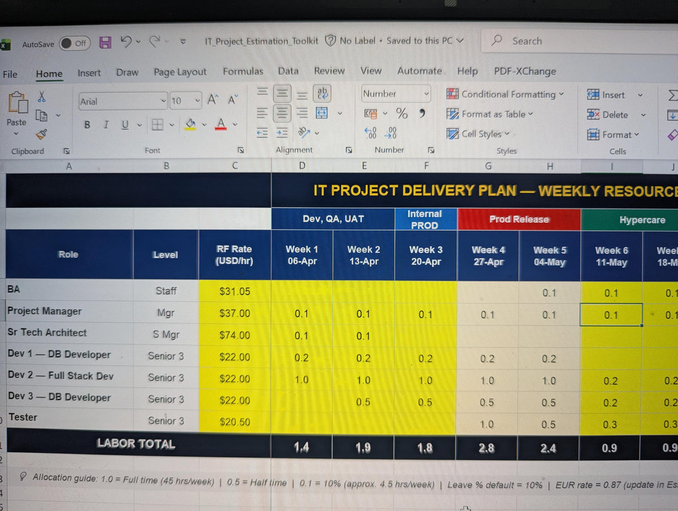Click the Decrease Indent icon

(262, 133)
